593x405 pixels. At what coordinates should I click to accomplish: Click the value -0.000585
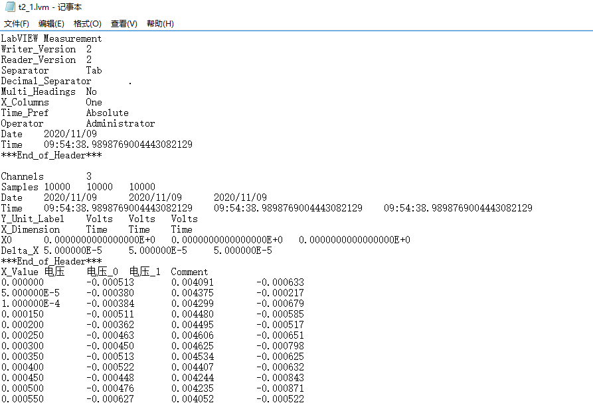(x=280, y=314)
